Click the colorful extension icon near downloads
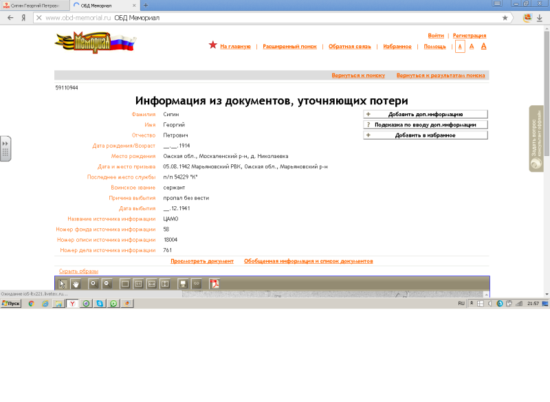 527,18
